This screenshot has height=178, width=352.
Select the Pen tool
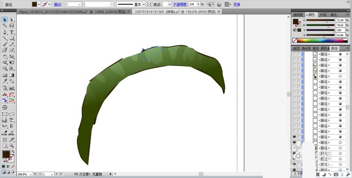pyautogui.click(x=5, y=32)
